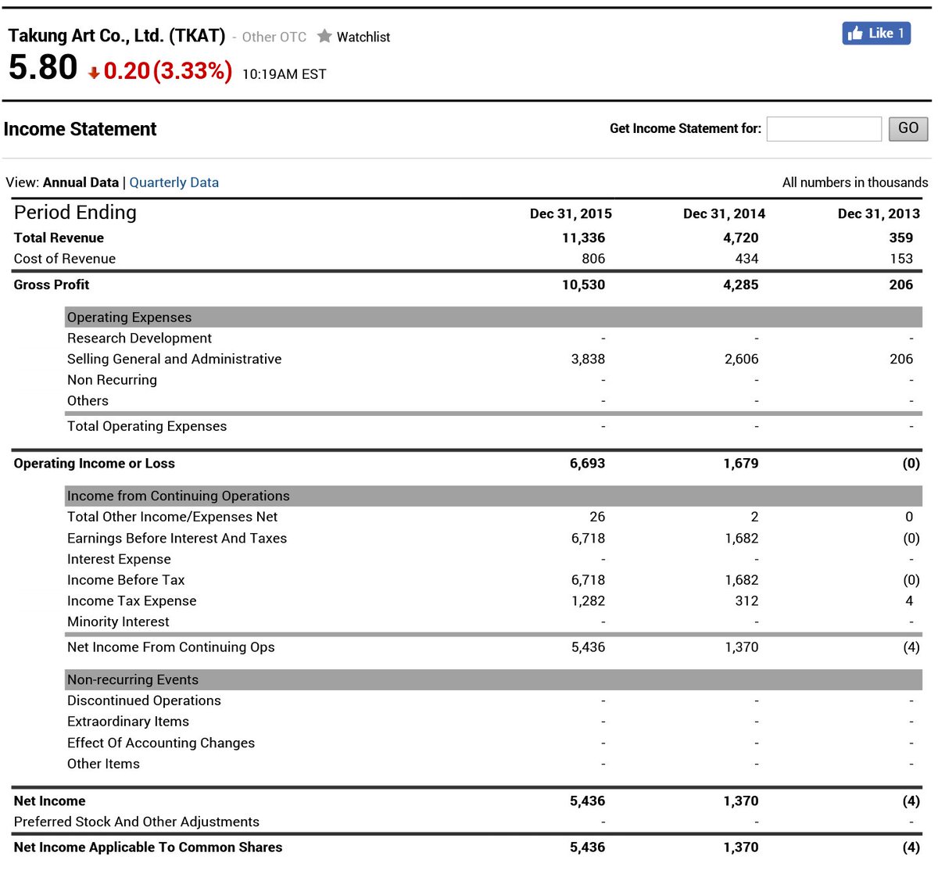Click the Income Statement heading

click(80, 129)
